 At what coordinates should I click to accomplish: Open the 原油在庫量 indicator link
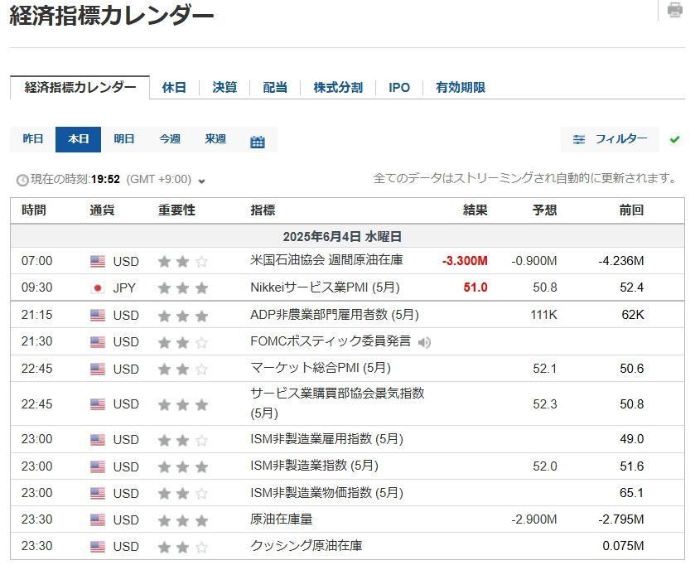click(x=281, y=519)
